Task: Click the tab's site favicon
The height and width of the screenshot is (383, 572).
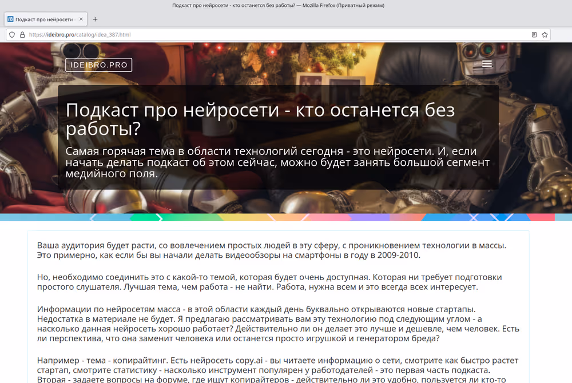Action: 10,19
